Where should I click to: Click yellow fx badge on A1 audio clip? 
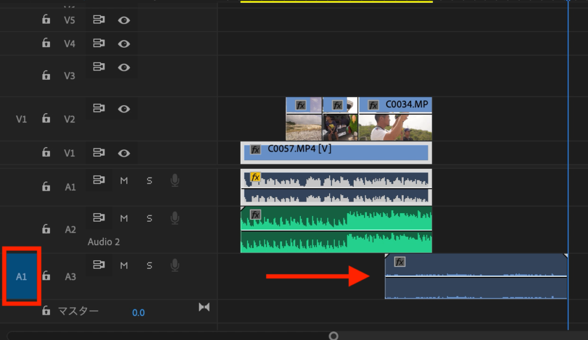(256, 177)
